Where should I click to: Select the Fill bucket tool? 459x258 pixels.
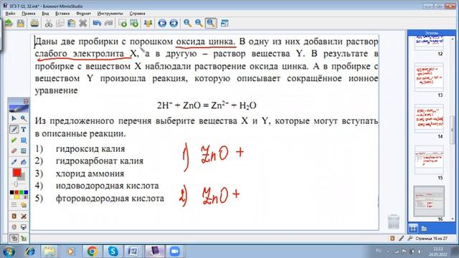point(24,162)
